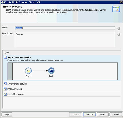Viewport: 123px width, 118px height.
Task: Click the gray swimlane header in preview
Action: click(10, 71)
